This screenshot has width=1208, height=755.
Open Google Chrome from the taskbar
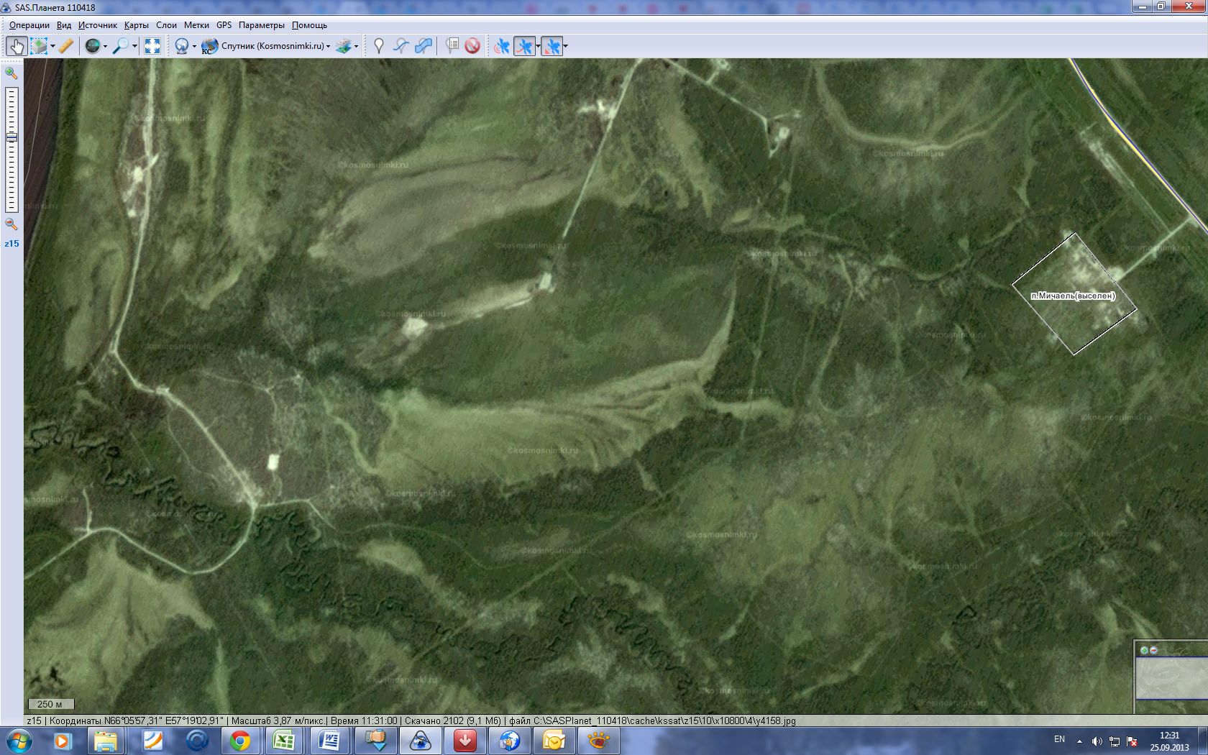tap(240, 740)
